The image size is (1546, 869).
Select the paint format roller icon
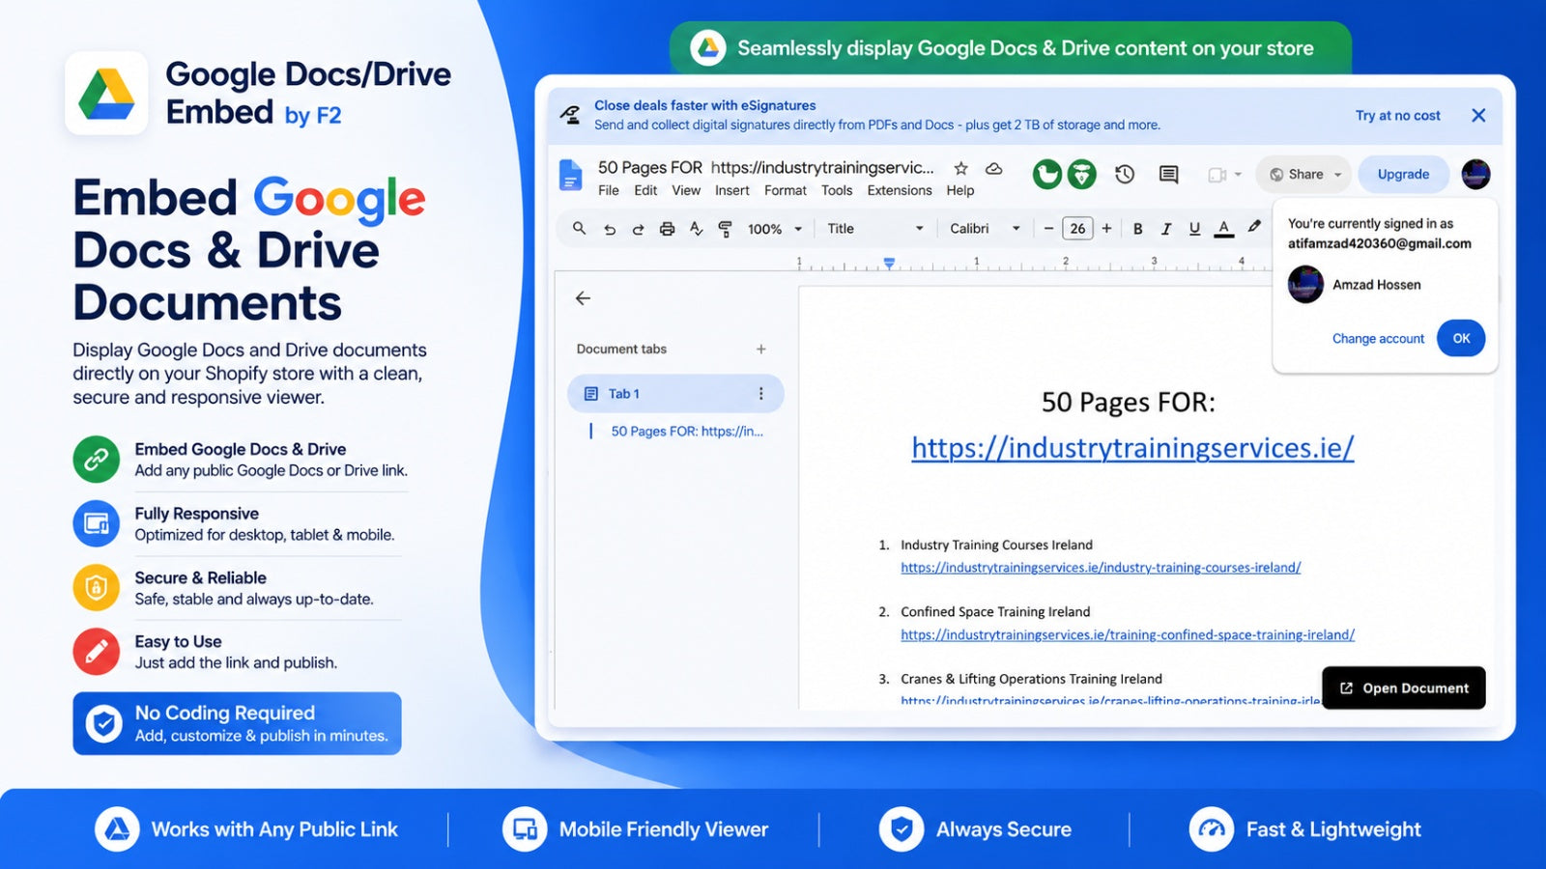click(725, 229)
